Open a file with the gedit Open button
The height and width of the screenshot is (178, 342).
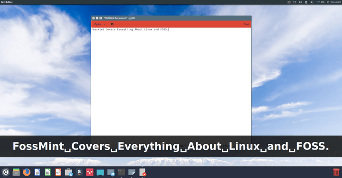(97, 24)
